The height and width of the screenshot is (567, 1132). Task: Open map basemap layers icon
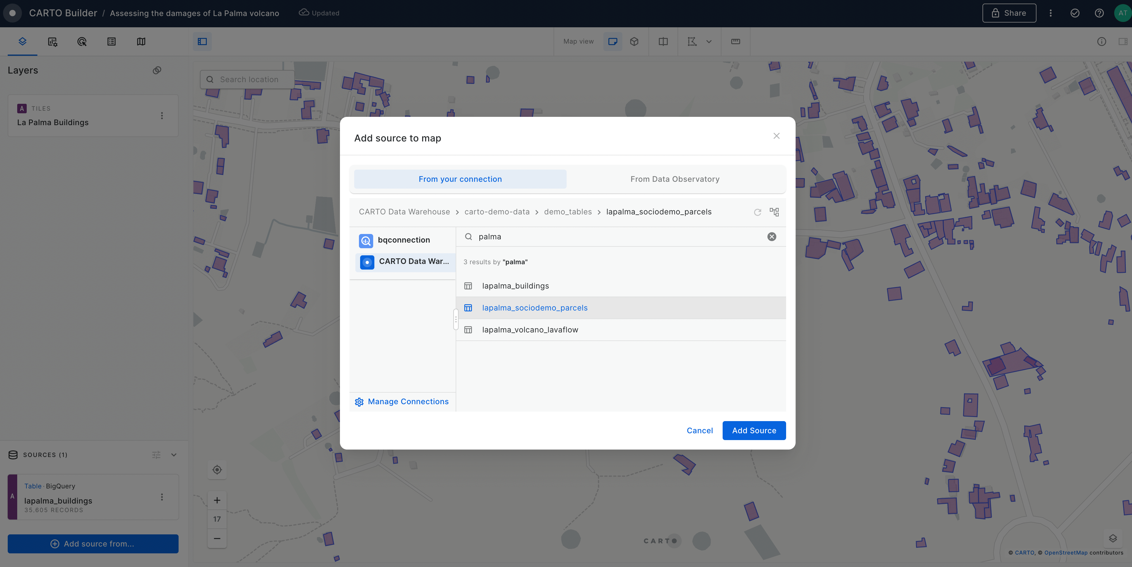coord(1113,539)
